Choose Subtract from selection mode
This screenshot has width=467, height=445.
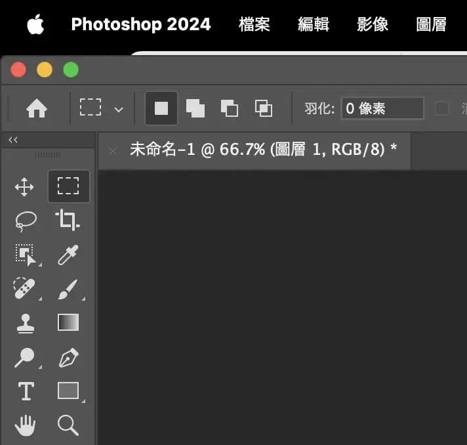[230, 108]
